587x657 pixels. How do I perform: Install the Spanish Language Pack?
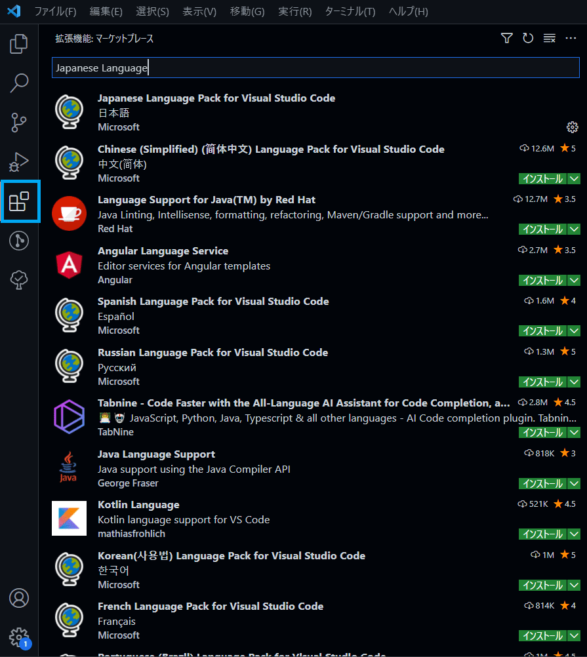click(x=542, y=331)
